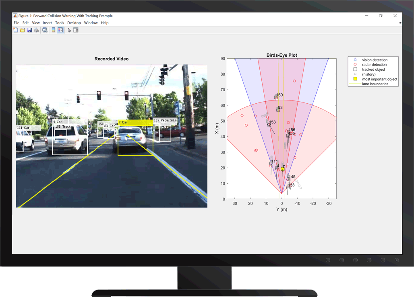Click the "155 Pedestrian" label in the video
Screen dimensions: 414x297
165,120
